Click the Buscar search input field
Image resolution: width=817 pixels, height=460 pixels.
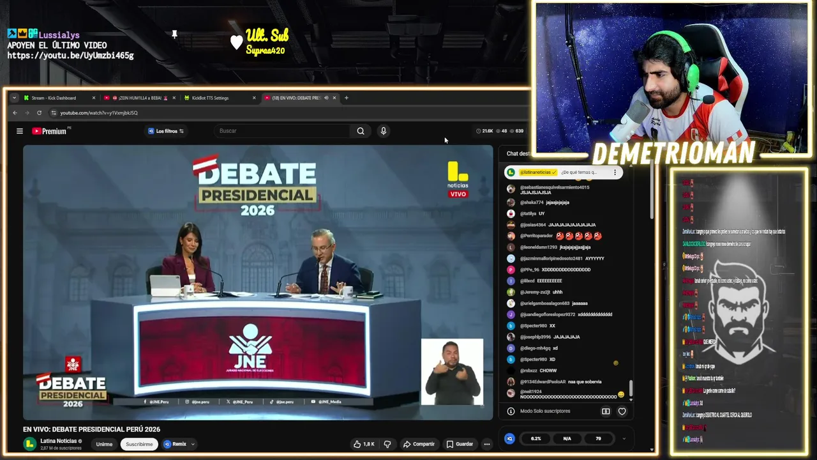pos(283,131)
